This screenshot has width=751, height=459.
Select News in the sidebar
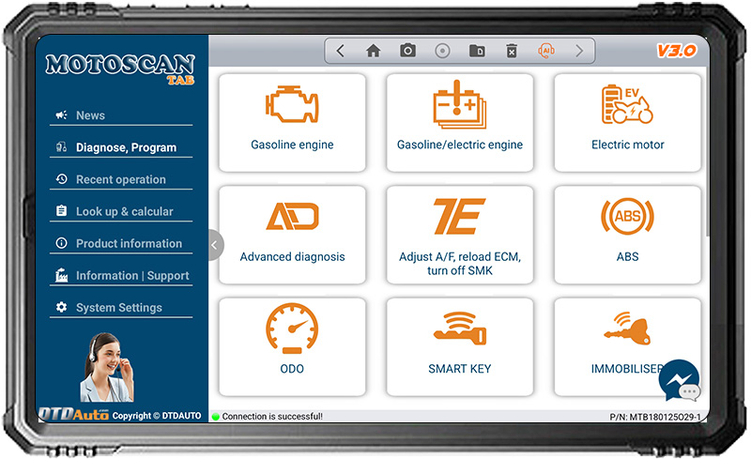click(121, 115)
